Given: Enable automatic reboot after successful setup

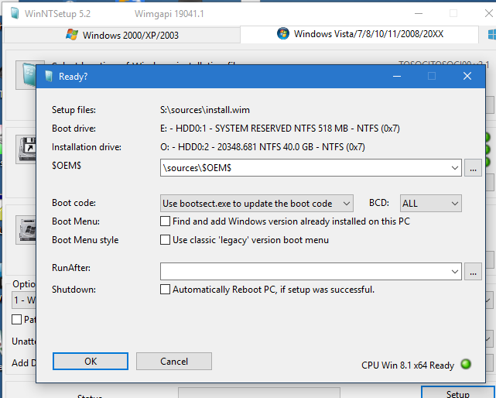Looking at the screenshot, I should (165, 289).
